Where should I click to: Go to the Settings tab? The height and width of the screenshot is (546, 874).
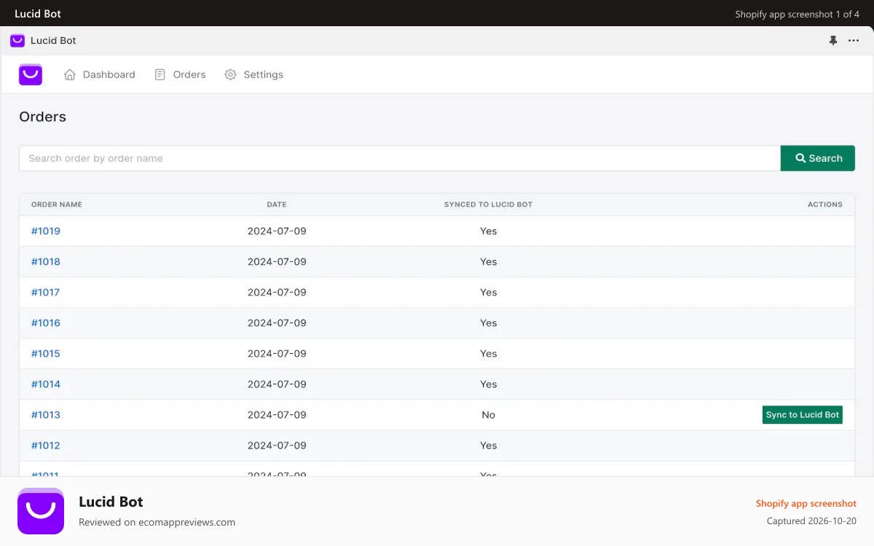pyautogui.click(x=253, y=74)
